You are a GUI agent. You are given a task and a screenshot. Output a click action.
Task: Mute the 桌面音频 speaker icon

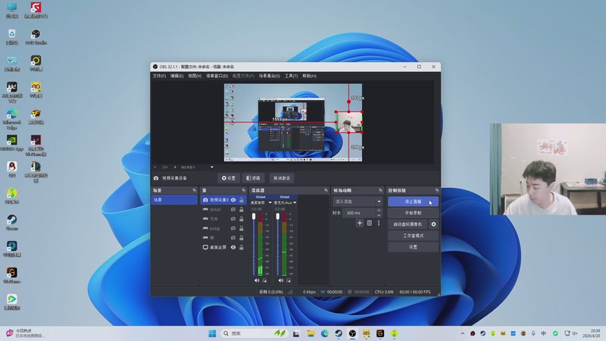tap(257, 280)
